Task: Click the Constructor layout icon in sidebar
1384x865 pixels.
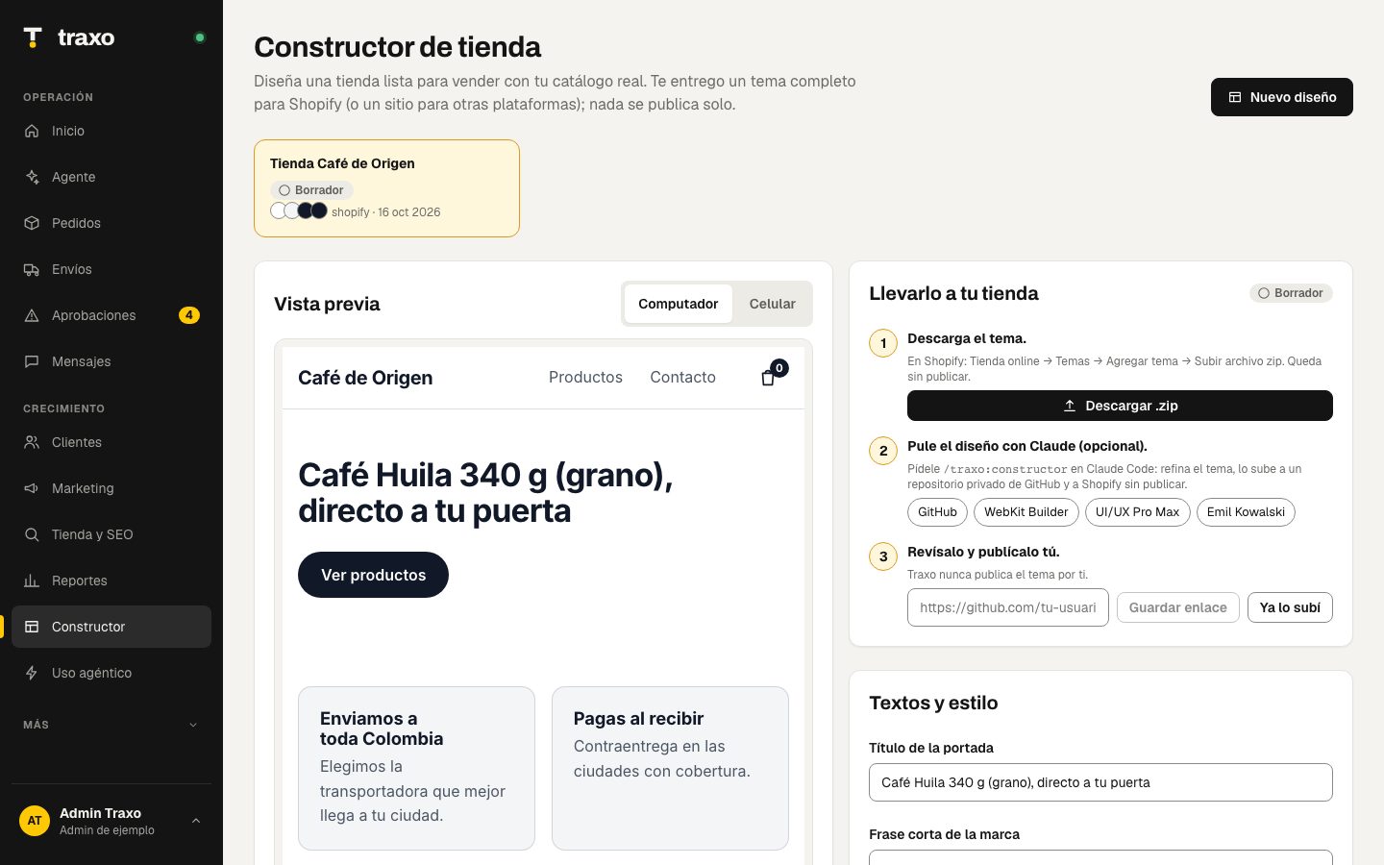Action: pyautogui.click(x=32, y=627)
